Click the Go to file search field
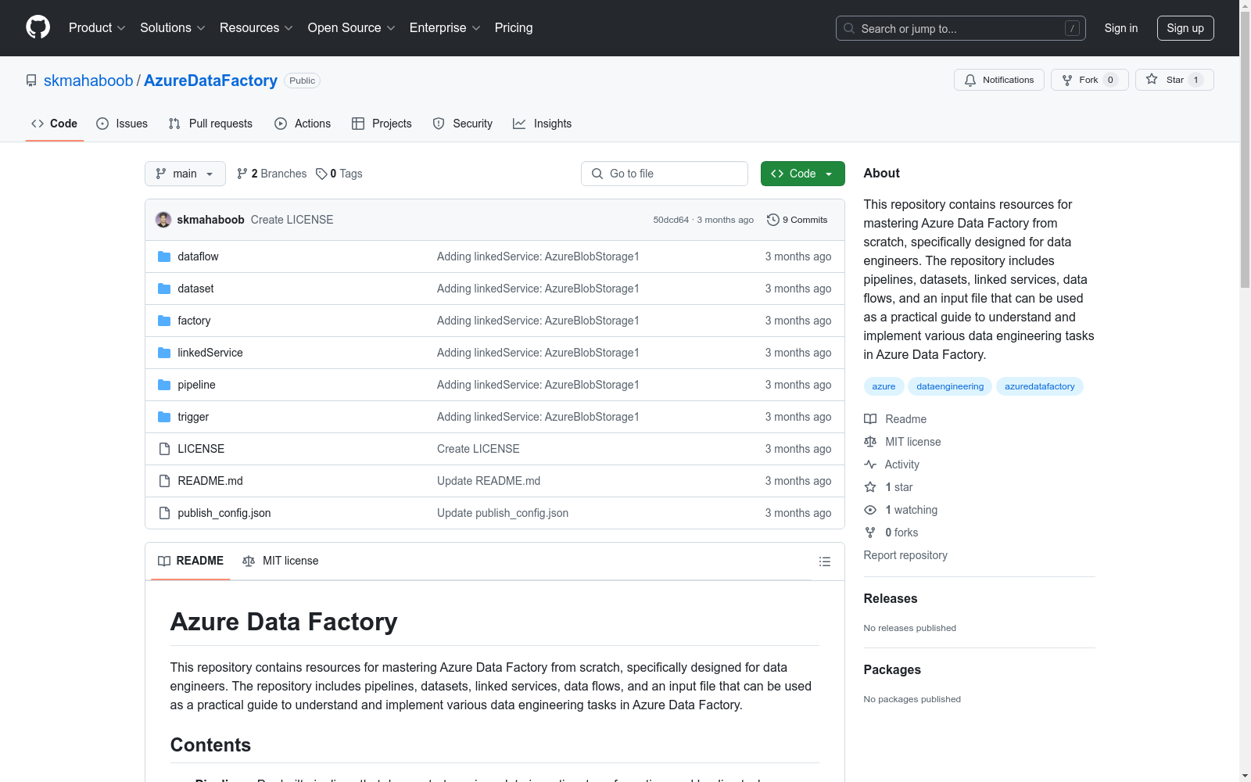This screenshot has height=782, width=1251. tap(665, 174)
